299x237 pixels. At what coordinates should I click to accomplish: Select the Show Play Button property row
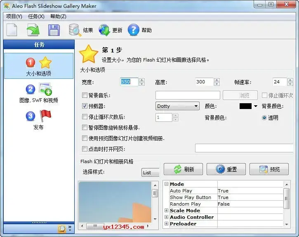click(x=226, y=197)
